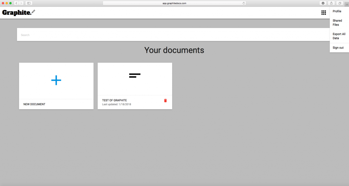Click the Last updated: 1/18/2018 text

tap(117, 104)
